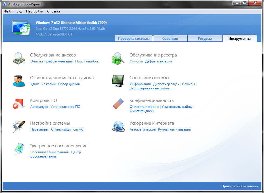Open the Настройки menu

coord(35,11)
